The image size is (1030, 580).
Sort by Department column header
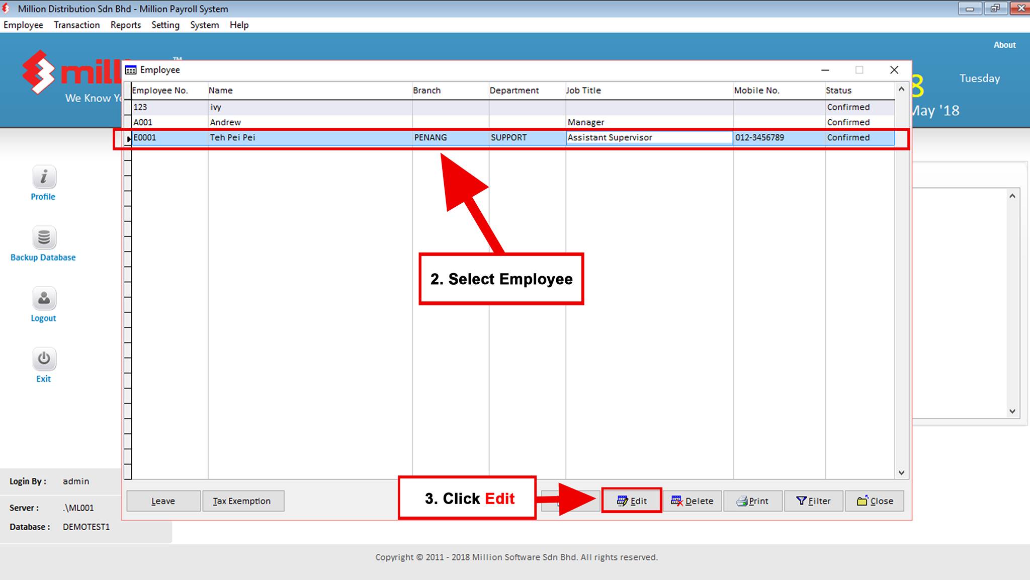pyautogui.click(x=527, y=91)
